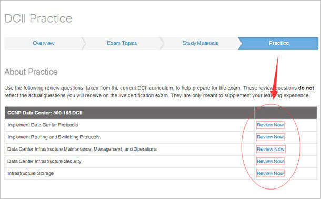Select the Practice tab

tap(278, 43)
